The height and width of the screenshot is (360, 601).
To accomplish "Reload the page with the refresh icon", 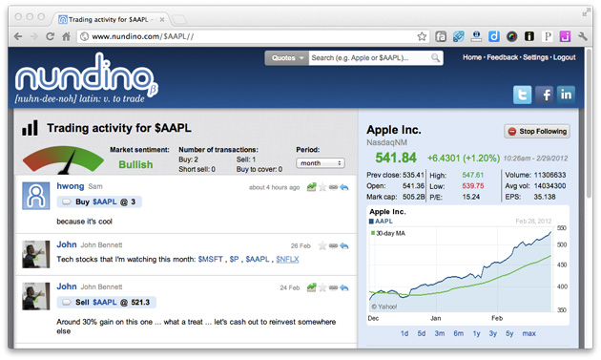I will click(x=50, y=36).
